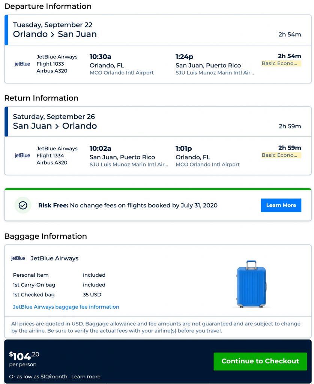The image size is (314, 384).
Task: Click the JetBlue logo on the departure flight
Action: [x=22, y=64]
